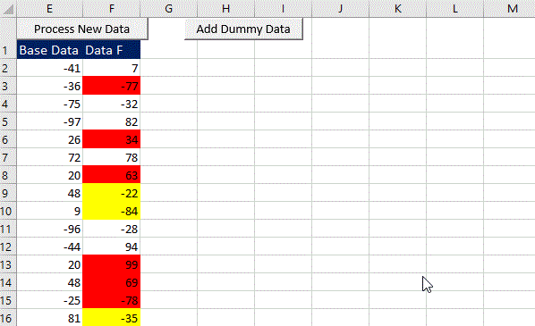This screenshot has width=535, height=326.
Task: Select column H header
Action: click(225, 9)
